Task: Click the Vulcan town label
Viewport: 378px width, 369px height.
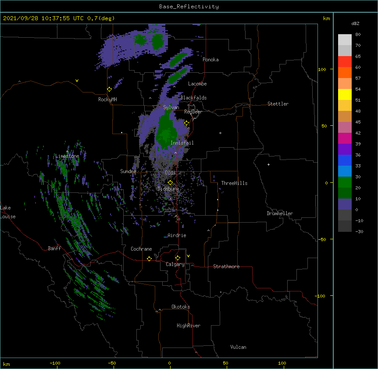Action: coord(238,347)
